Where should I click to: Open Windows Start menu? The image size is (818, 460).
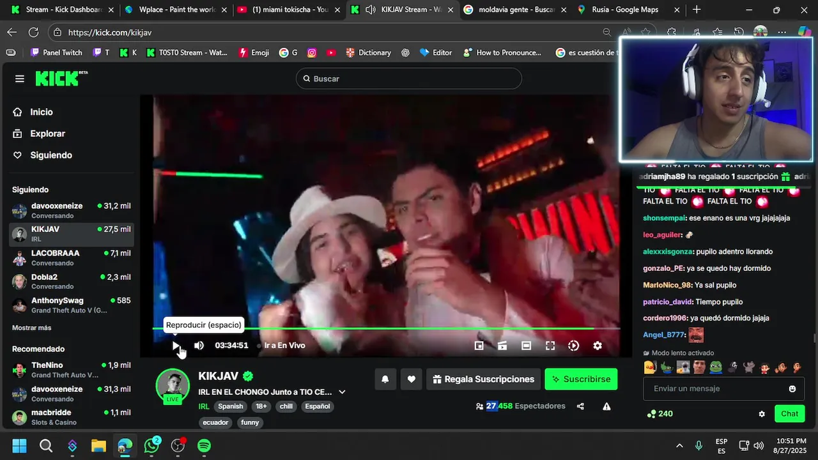coord(19,445)
